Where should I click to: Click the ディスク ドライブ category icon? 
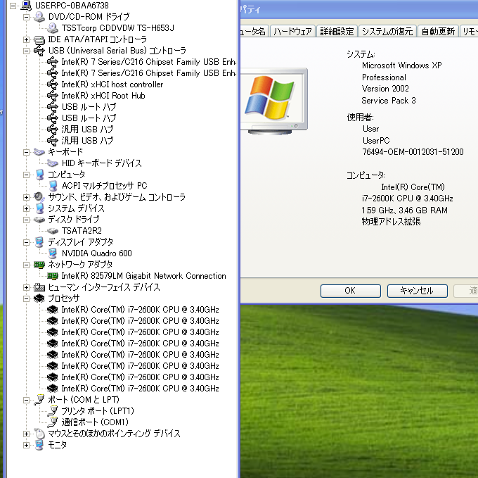[39, 220]
